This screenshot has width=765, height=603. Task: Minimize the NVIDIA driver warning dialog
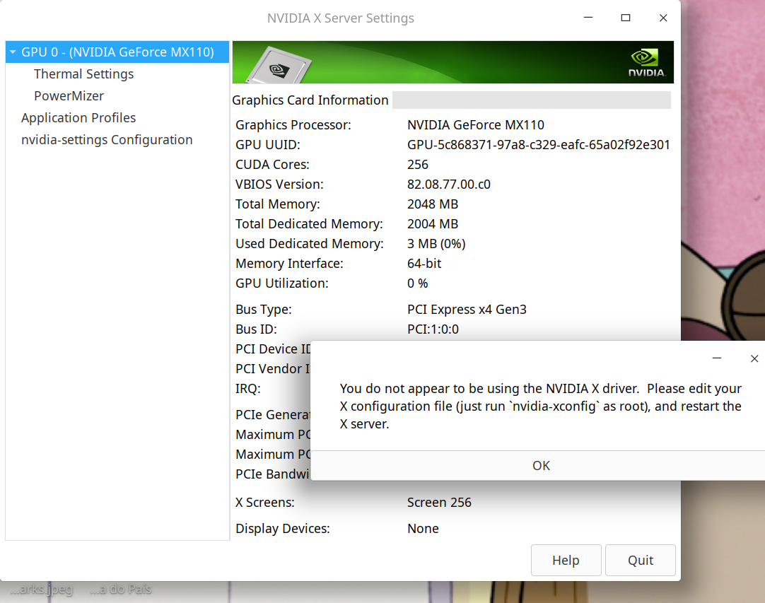coord(717,358)
